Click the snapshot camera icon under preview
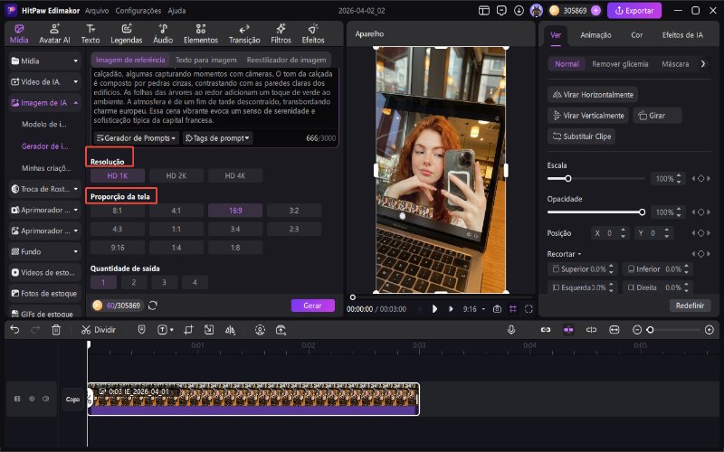Image resolution: width=724 pixels, height=452 pixels. tap(497, 308)
